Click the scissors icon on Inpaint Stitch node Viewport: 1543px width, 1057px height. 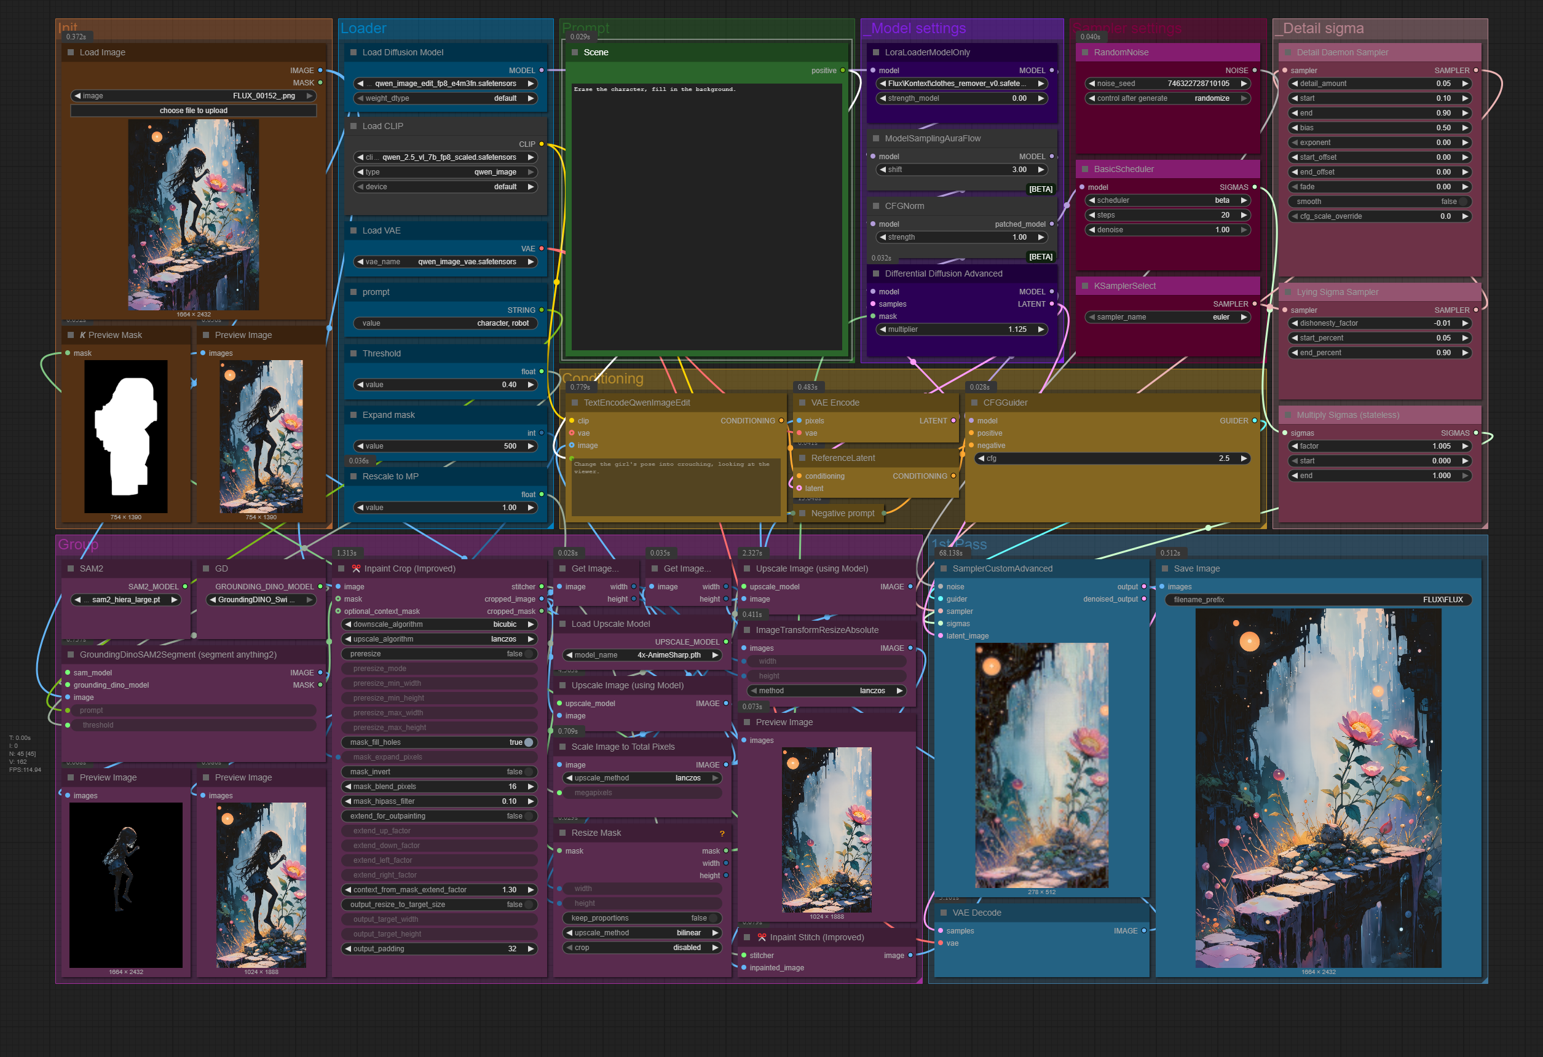[762, 938]
